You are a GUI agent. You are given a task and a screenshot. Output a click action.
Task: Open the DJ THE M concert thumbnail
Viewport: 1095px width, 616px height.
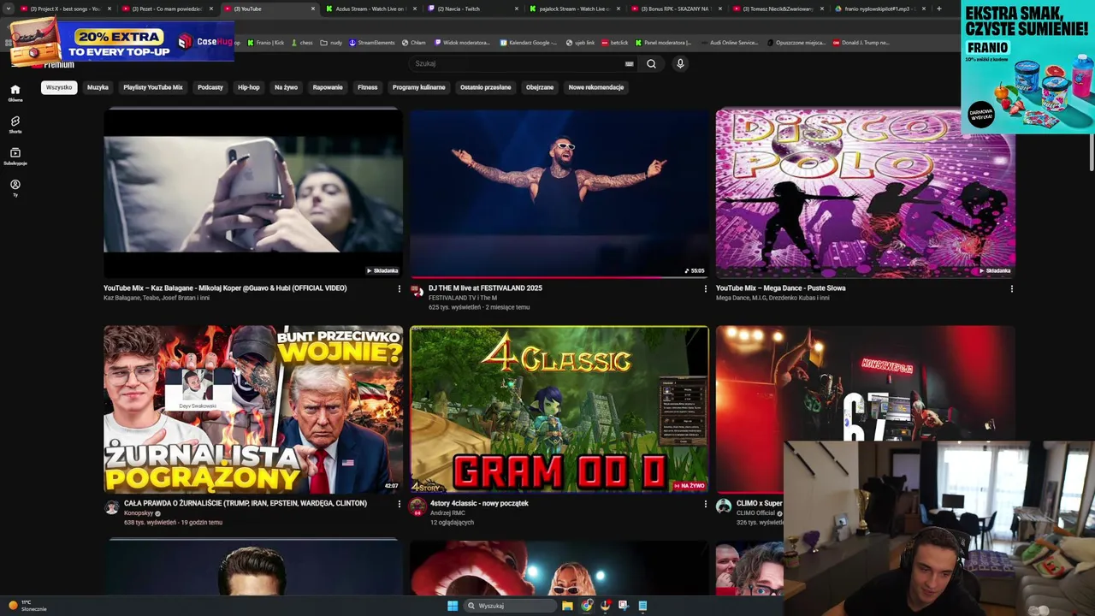coord(559,193)
